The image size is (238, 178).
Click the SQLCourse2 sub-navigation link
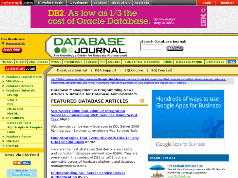tap(161, 70)
